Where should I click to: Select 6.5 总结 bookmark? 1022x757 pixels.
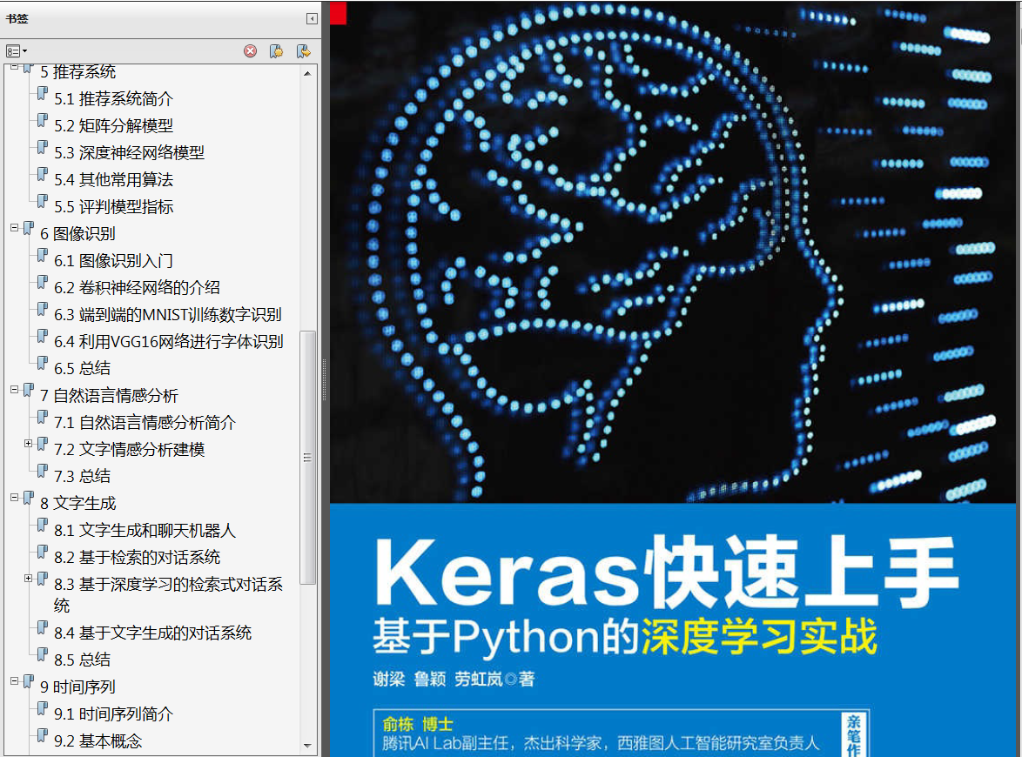tap(82, 369)
